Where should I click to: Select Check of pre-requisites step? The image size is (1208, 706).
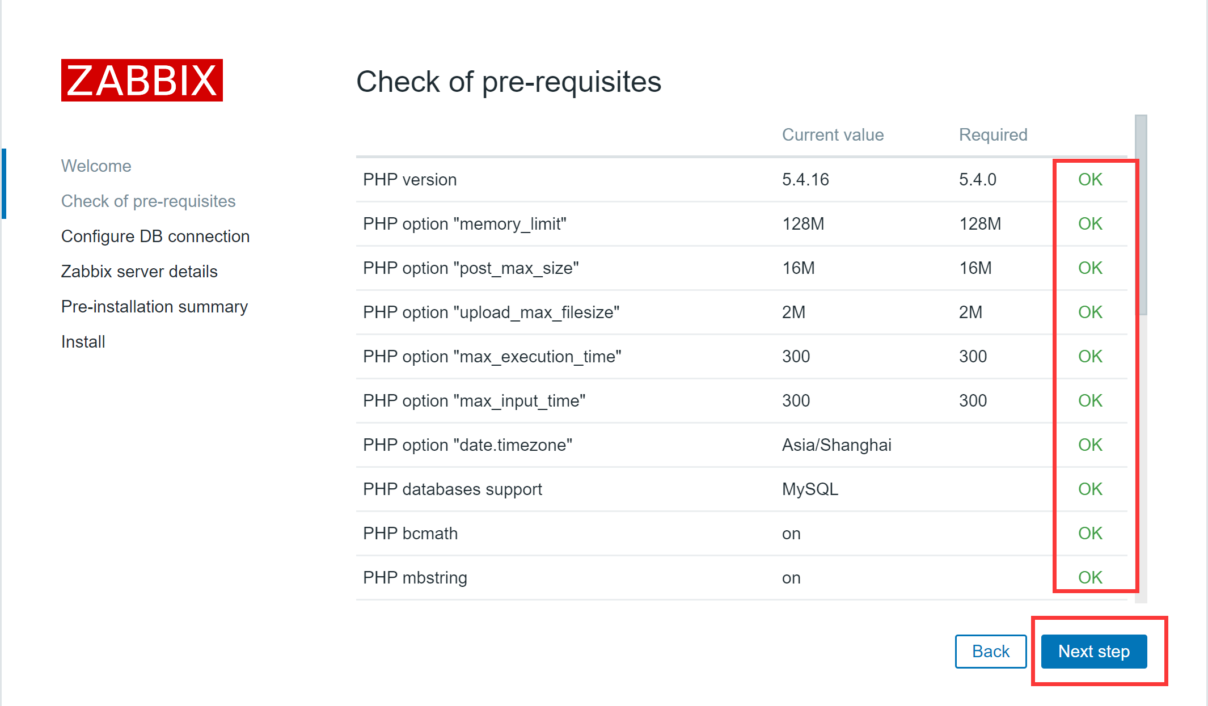pos(148,201)
